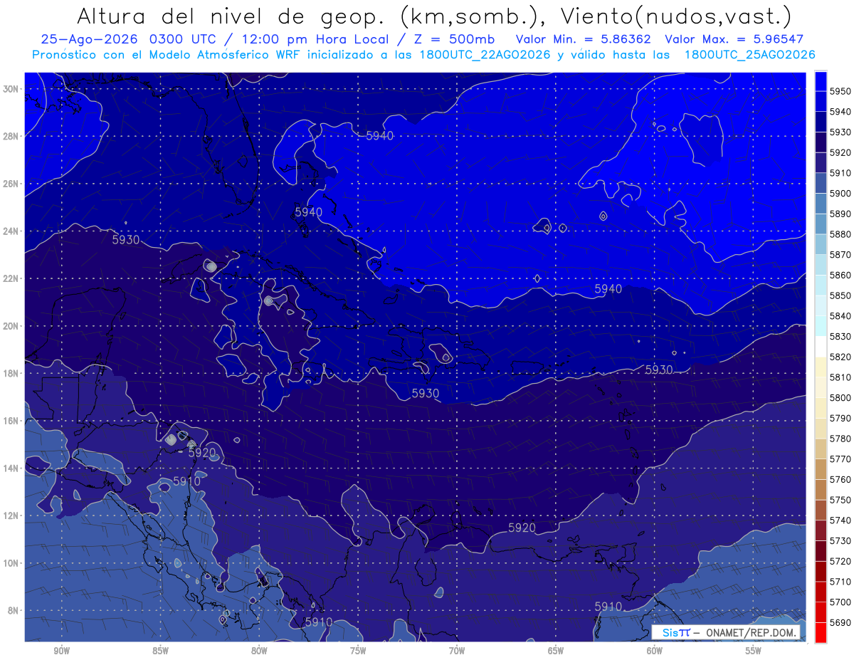Click the 5740 value in the color legend
The image size is (854, 660).
(x=840, y=520)
